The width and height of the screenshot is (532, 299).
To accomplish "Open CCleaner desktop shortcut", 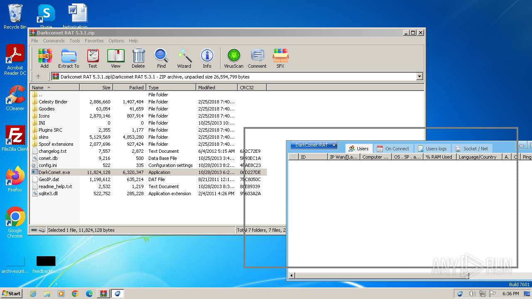I will coord(15,98).
